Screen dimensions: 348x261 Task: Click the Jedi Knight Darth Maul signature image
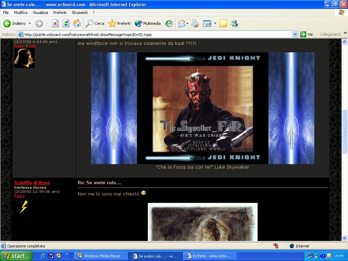203,108
